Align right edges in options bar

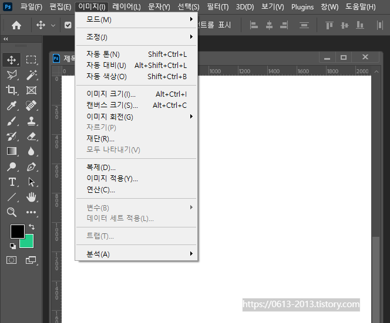pos(284,25)
